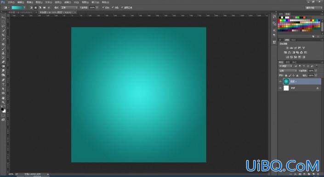This screenshot has height=177, width=324.
Task: Switch to the first document tab
Action: click(x=23, y=12)
